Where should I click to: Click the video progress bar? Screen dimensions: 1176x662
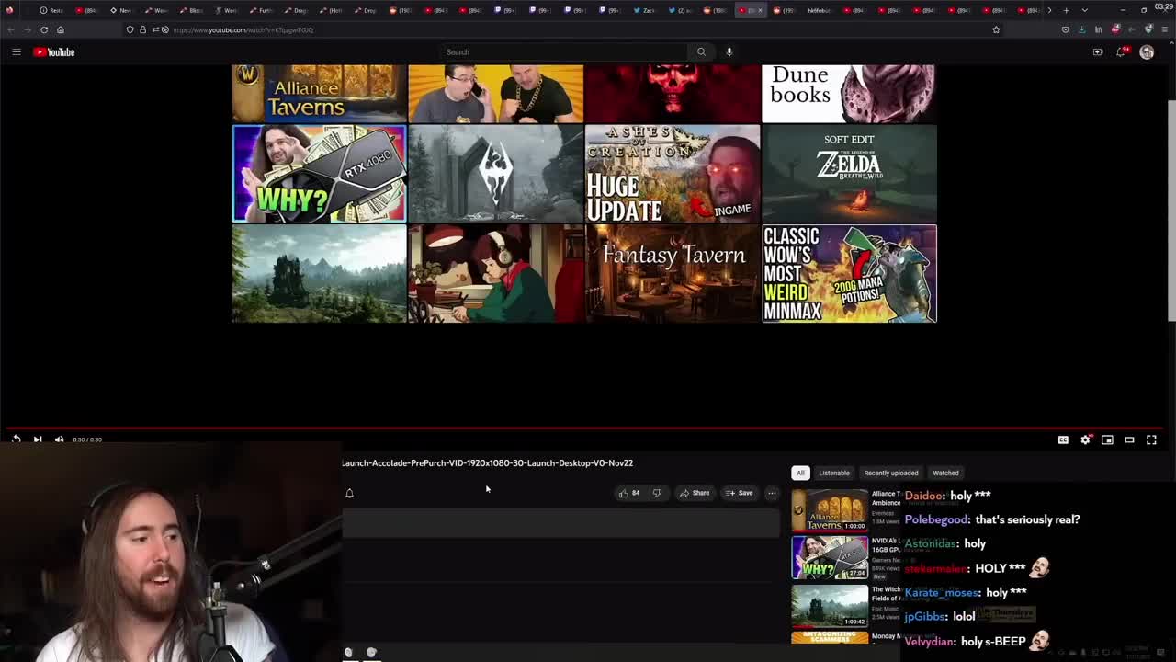point(584,428)
